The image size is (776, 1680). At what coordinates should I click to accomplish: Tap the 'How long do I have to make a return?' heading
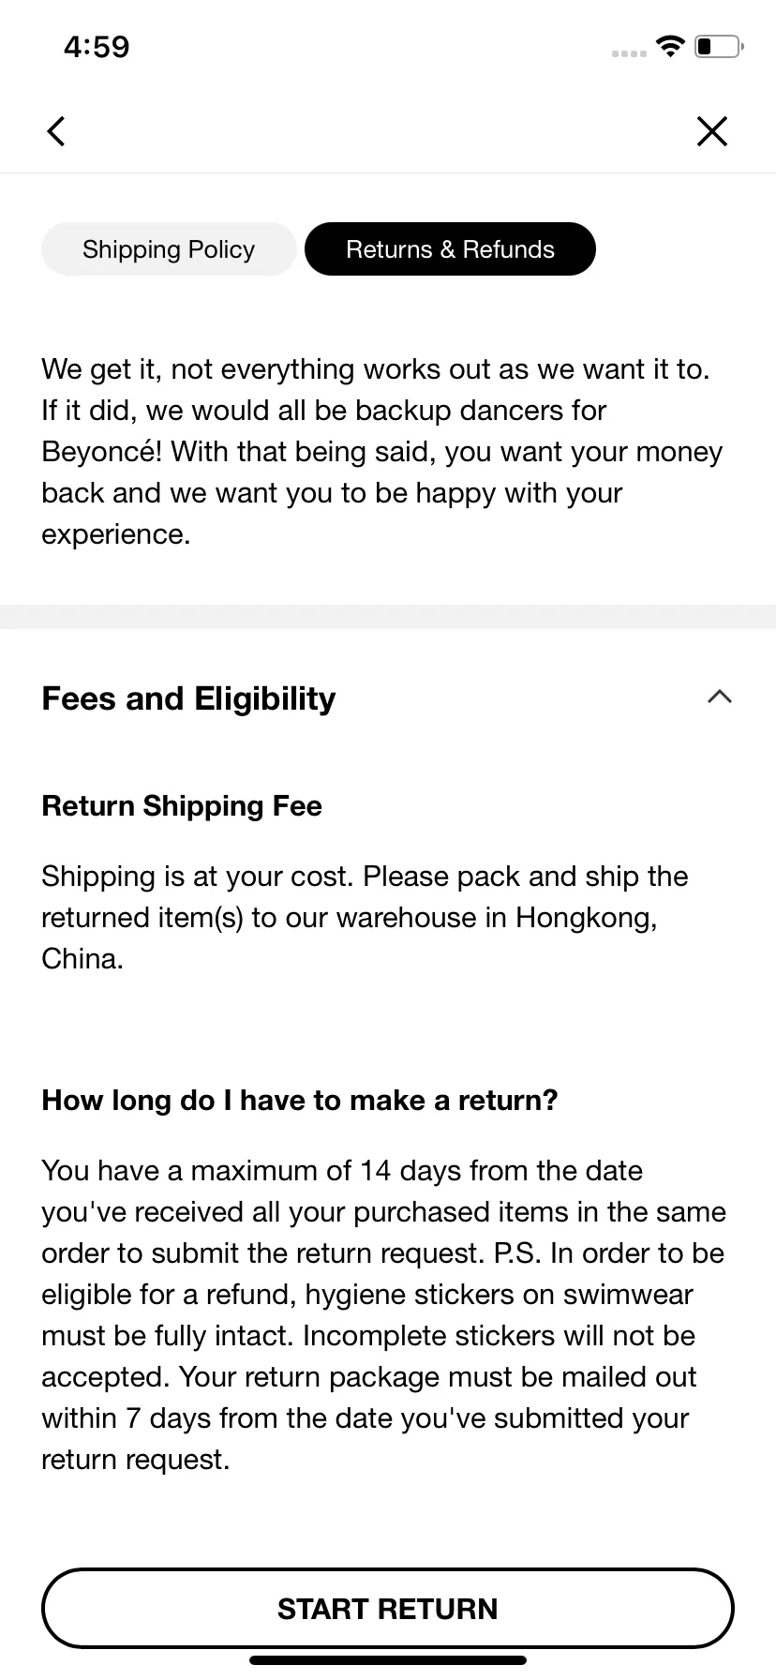300,1100
